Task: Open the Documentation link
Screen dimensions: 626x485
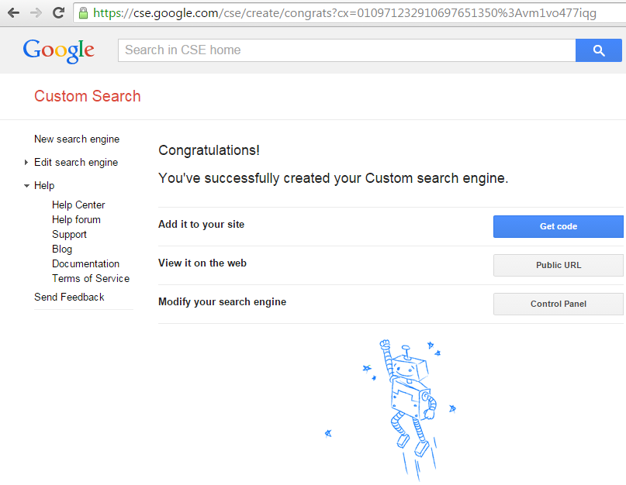Action: [86, 264]
